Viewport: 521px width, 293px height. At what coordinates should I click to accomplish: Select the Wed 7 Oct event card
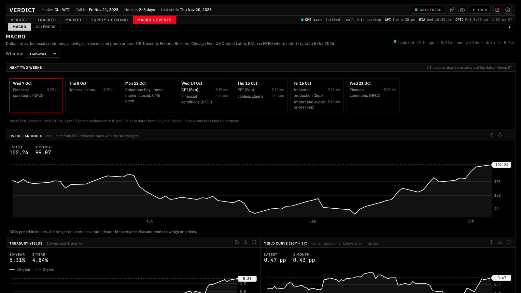[36, 95]
